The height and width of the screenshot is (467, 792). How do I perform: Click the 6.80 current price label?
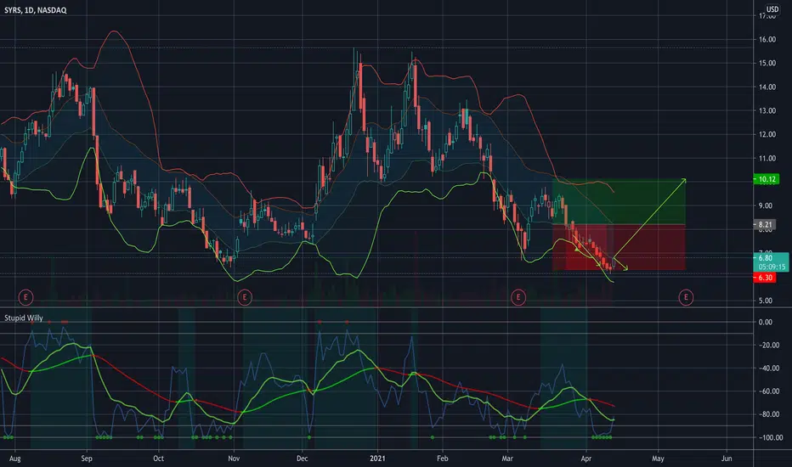765,258
